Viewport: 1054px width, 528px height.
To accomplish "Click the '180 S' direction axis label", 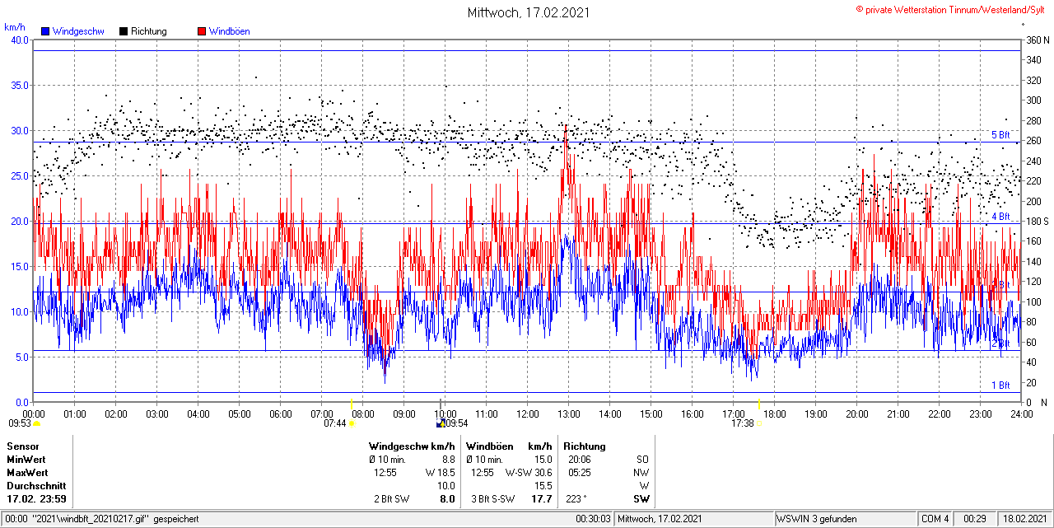I will (1038, 221).
